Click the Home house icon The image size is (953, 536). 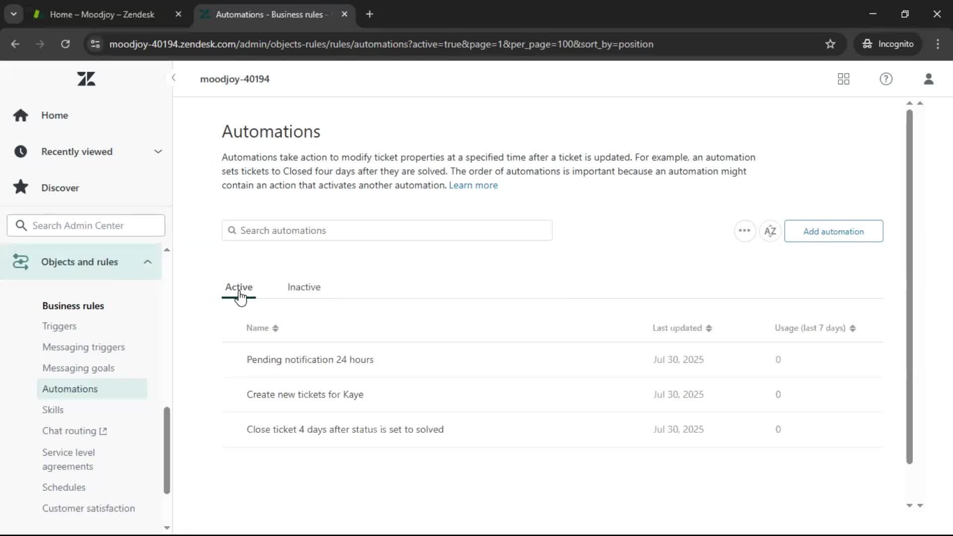(20, 115)
